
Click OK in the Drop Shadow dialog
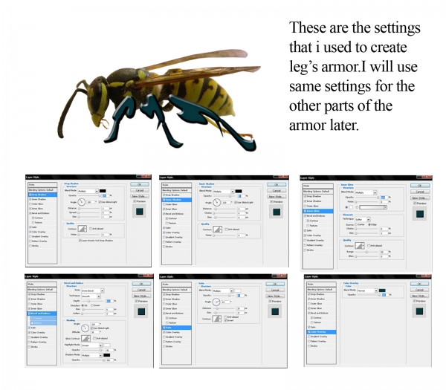point(140,184)
